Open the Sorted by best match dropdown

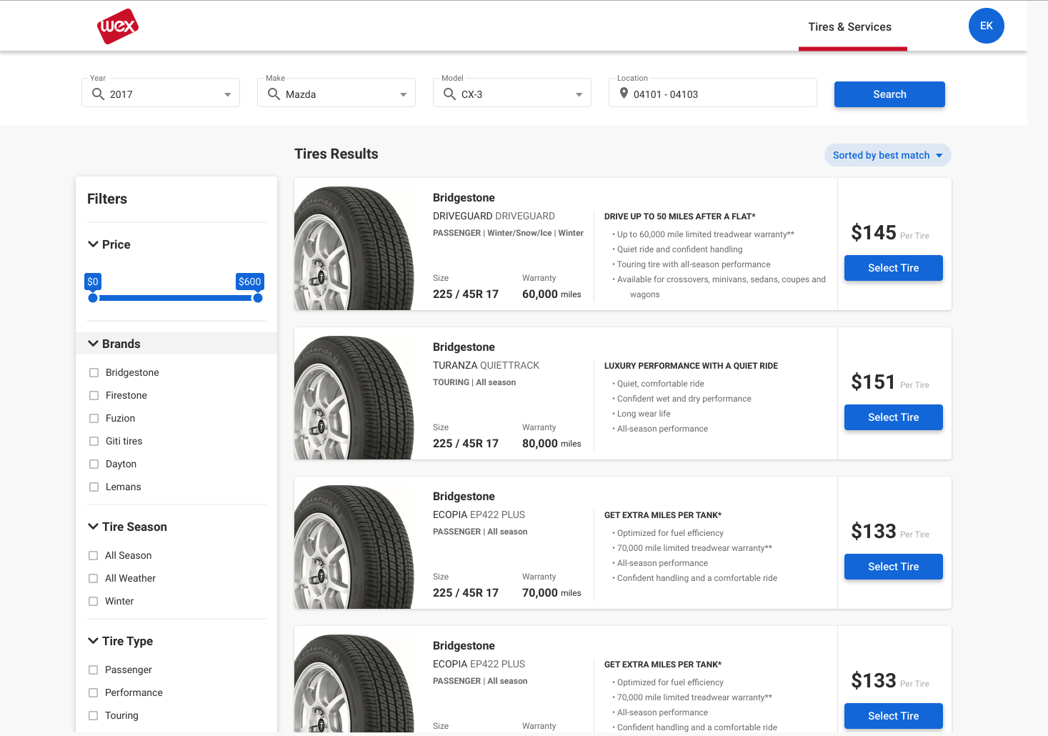(887, 155)
